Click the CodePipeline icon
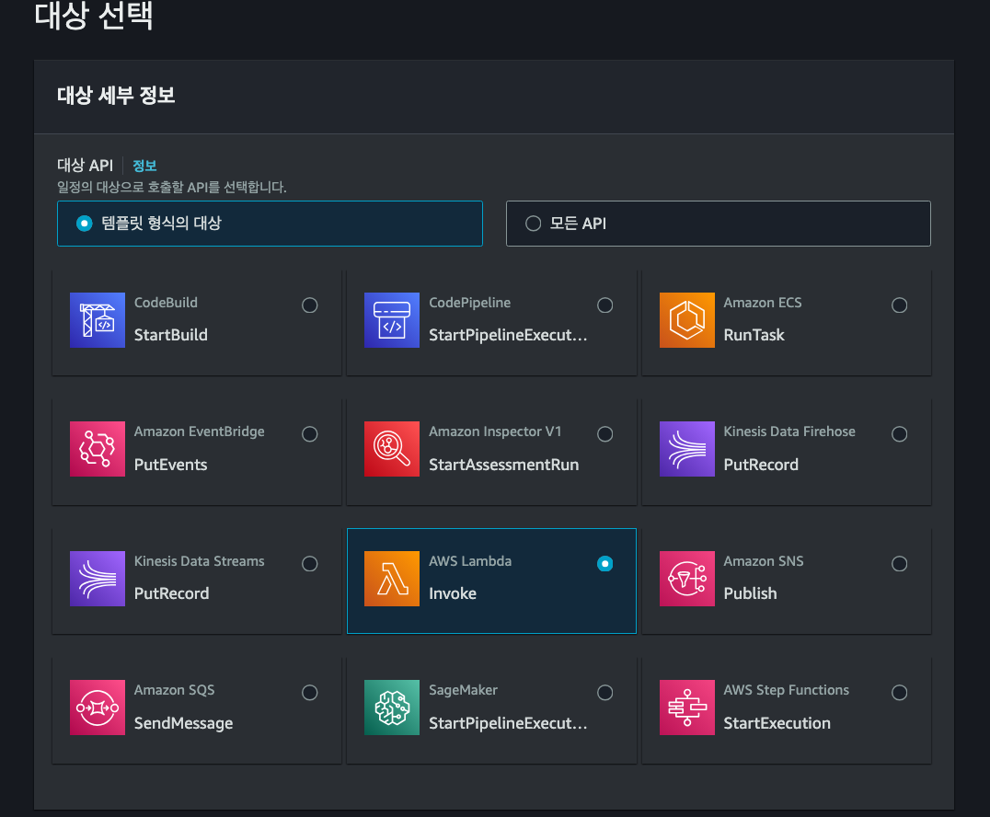 pyautogui.click(x=391, y=320)
